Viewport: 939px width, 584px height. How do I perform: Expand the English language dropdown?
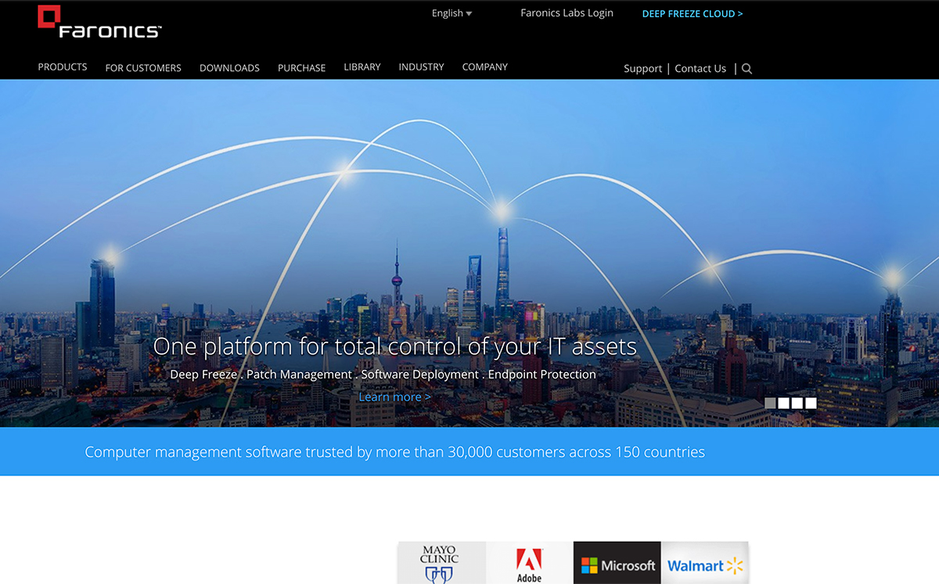(452, 13)
